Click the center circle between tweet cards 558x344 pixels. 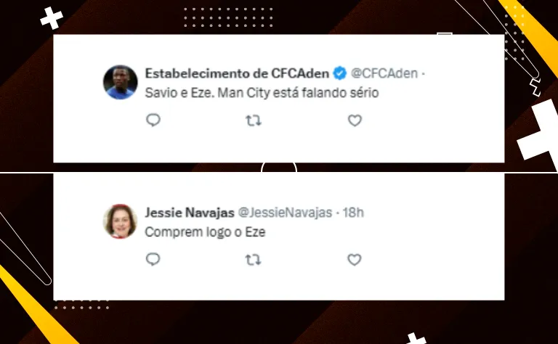(x=279, y=168)
